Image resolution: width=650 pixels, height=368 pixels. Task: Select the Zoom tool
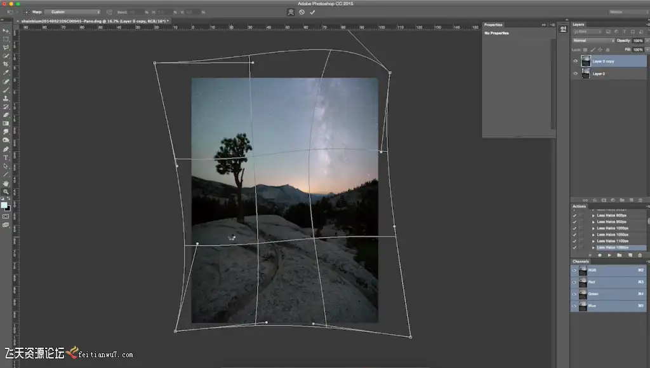point(6,192)
